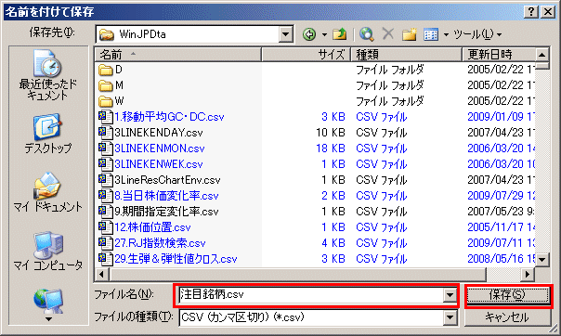Click the 4 KB size of 27.RJ指数検索.csv
Image resolution: width=561 pixels, height=336 pixels.
coord(333,242)
